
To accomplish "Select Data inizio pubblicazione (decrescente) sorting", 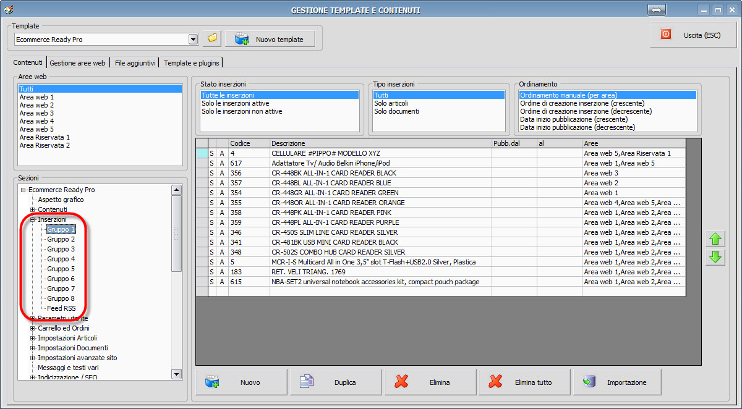I will pos(608,127).
